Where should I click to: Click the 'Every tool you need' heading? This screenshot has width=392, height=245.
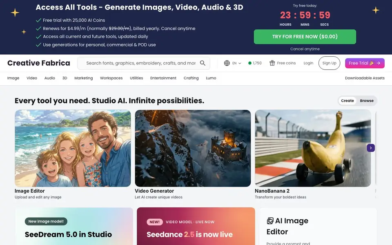click(109, 100)
